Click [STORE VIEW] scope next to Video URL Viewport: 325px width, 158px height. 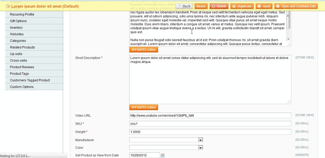304,115
